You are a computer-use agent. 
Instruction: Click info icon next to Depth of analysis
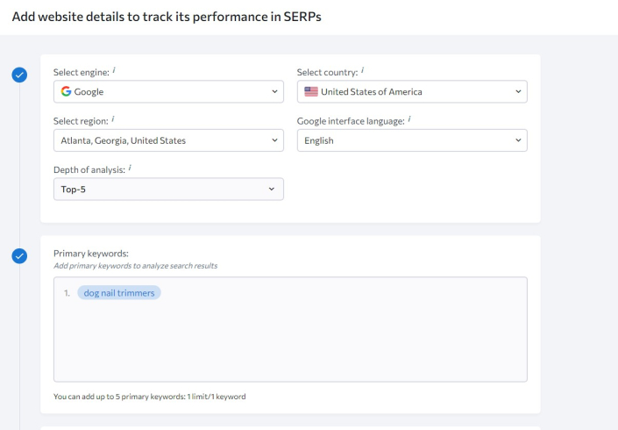click(130, 168)
